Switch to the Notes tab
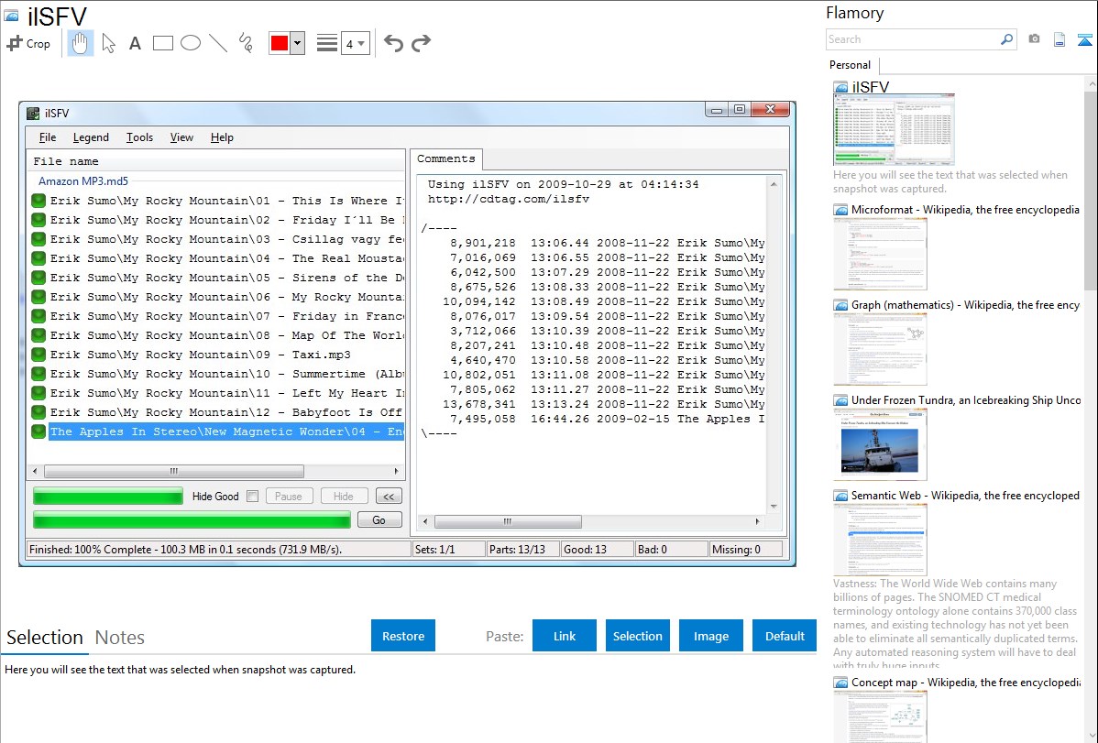 [x=120, y=638]
